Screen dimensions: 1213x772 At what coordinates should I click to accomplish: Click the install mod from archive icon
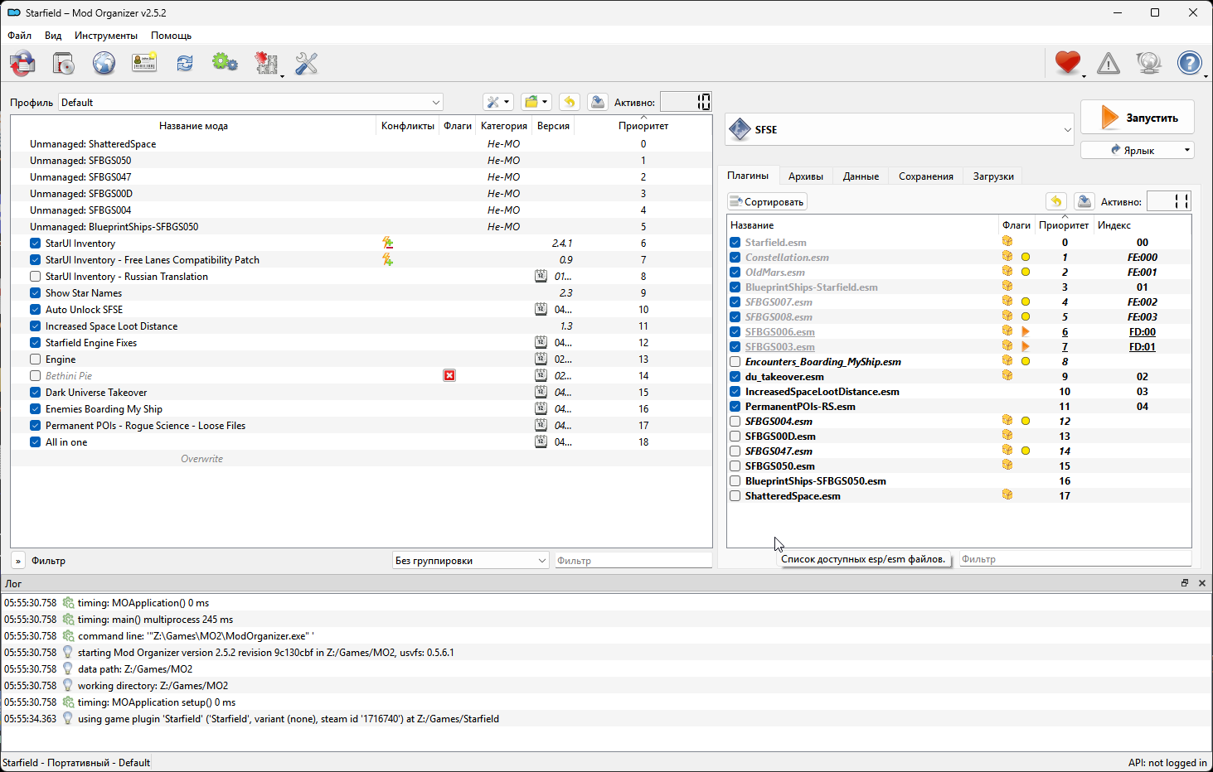click(63, 64)
